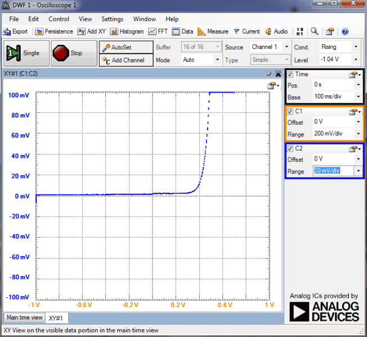Click the Add Channel button
This screenshot has height=337, width=367.
tap(126, 60)
